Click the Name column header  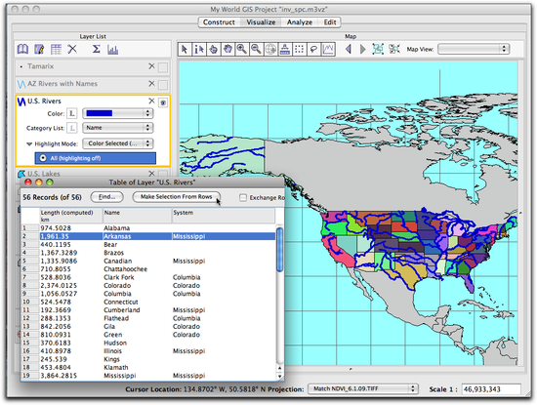click(x=137, y=216)
